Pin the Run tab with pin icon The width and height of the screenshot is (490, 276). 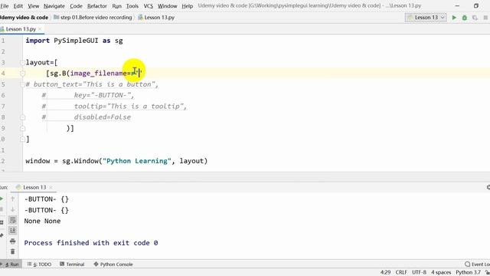click(x=2, y=235)
